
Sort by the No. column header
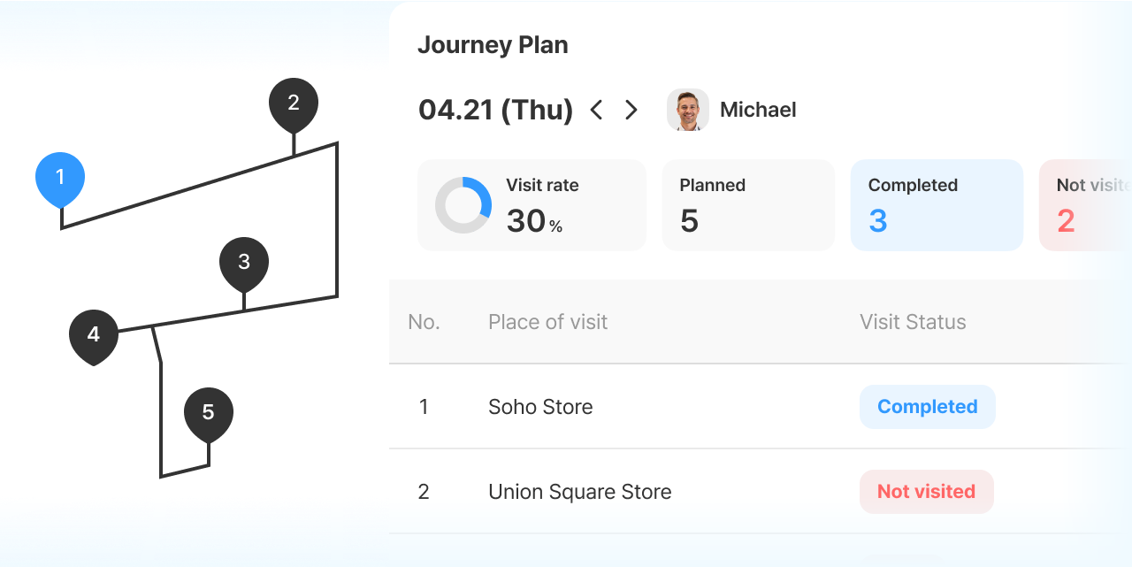(424, 322)
